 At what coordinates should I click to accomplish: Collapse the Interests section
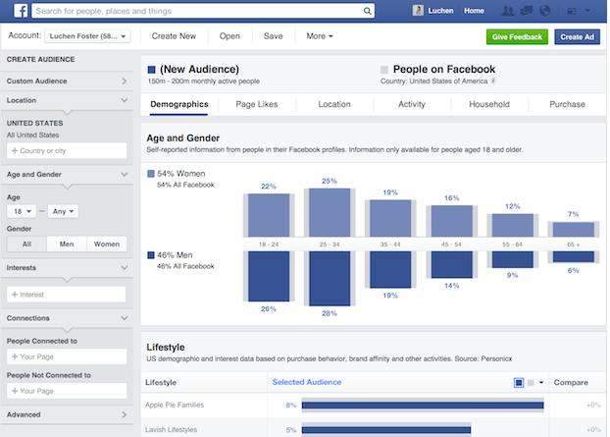[67, 268]
